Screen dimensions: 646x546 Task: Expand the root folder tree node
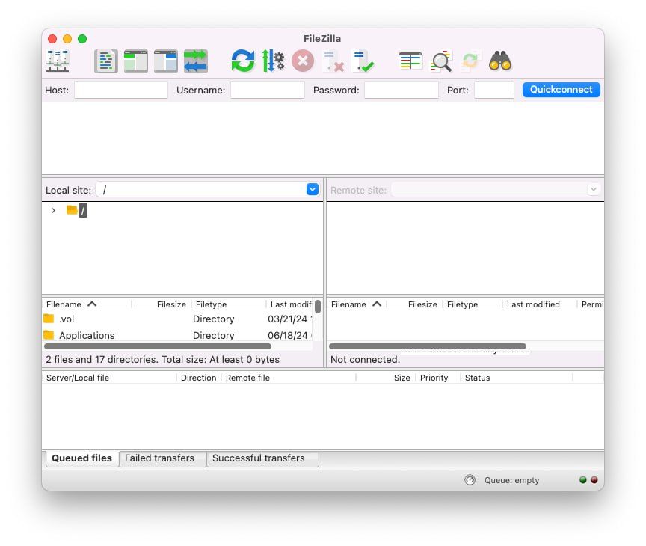click(x=53, y=211)
